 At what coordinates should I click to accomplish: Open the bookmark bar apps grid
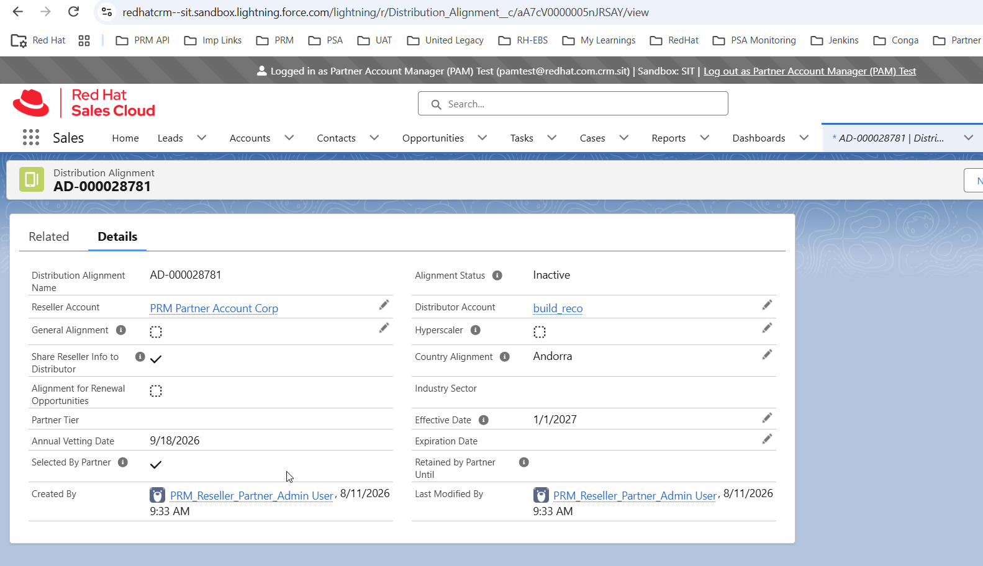[84, 40]
